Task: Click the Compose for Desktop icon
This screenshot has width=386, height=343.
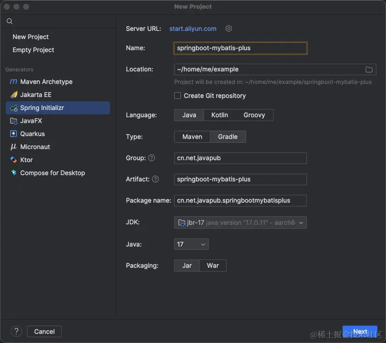Action: 14,173
